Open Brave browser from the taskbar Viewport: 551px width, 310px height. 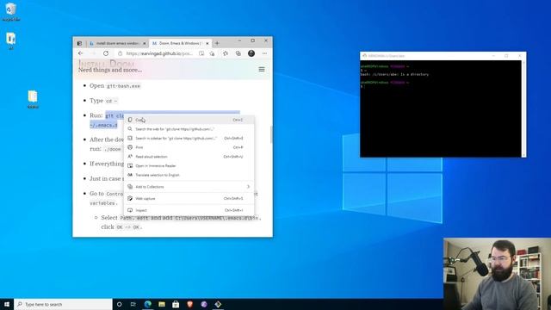[189, 304]
